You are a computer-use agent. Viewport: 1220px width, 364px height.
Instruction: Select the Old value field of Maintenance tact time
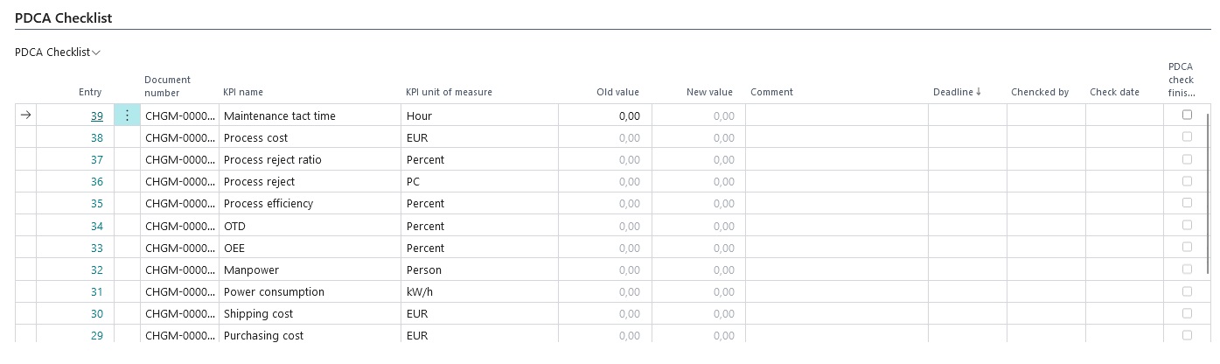[603, 115]
